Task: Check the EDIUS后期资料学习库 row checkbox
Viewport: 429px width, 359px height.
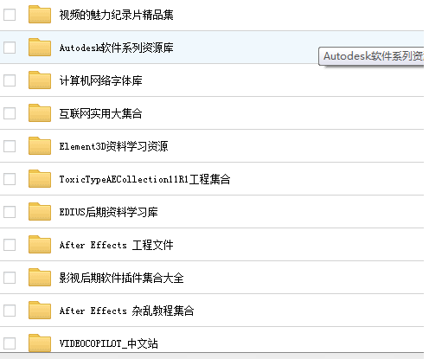Action: click(x=10, y=212)
